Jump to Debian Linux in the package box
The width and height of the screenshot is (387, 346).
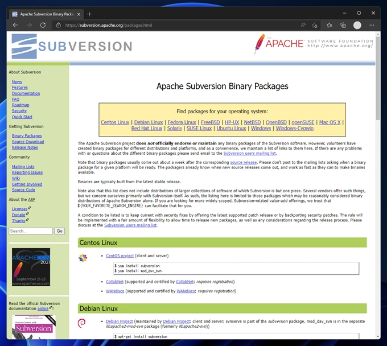pyautogui.click(x=149, y=122)
